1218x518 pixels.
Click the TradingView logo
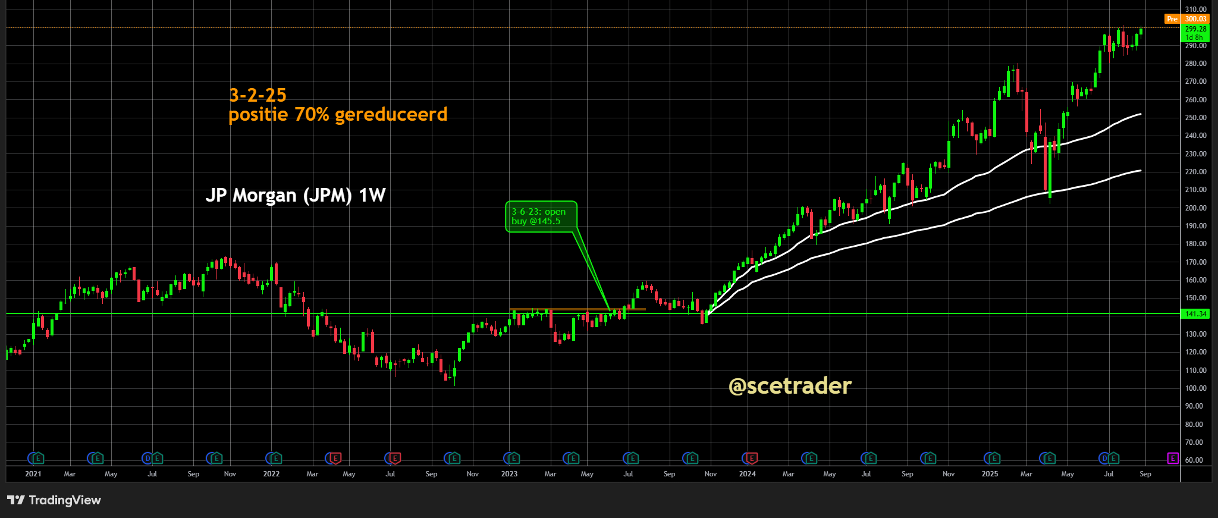54,500
